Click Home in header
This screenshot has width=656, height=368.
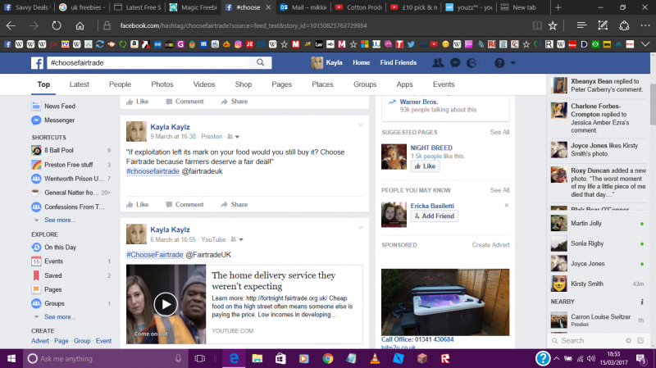[x=361, y=63]
